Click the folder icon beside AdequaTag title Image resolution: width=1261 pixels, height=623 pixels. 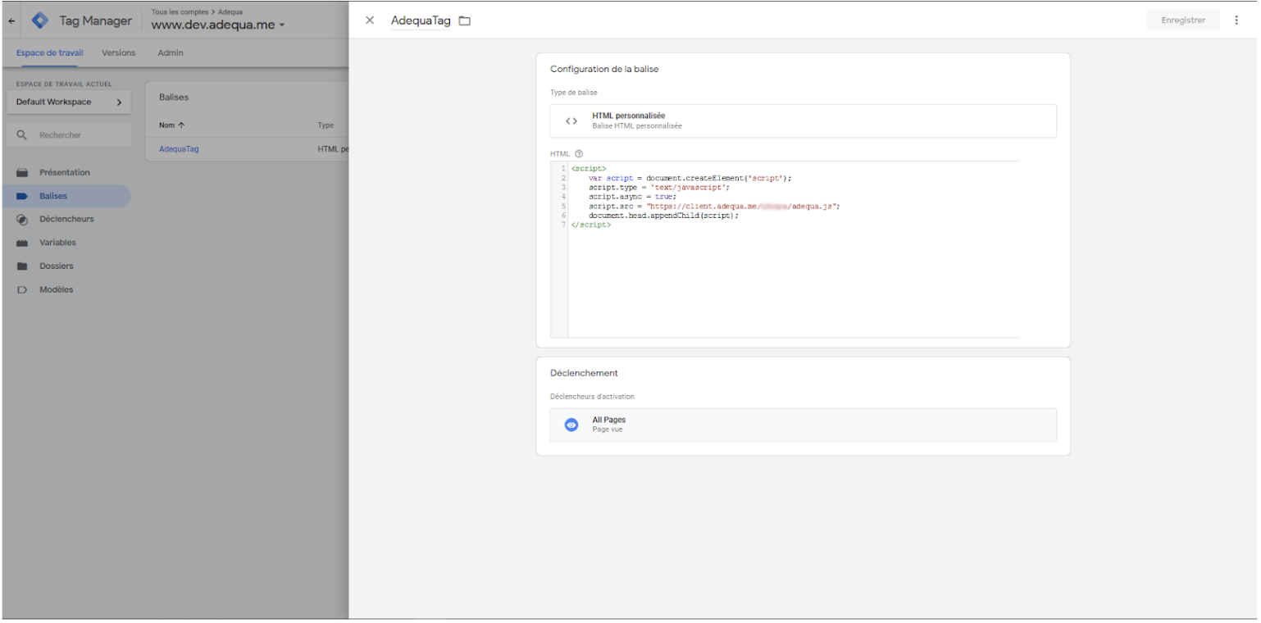click(x=465, y=20)
